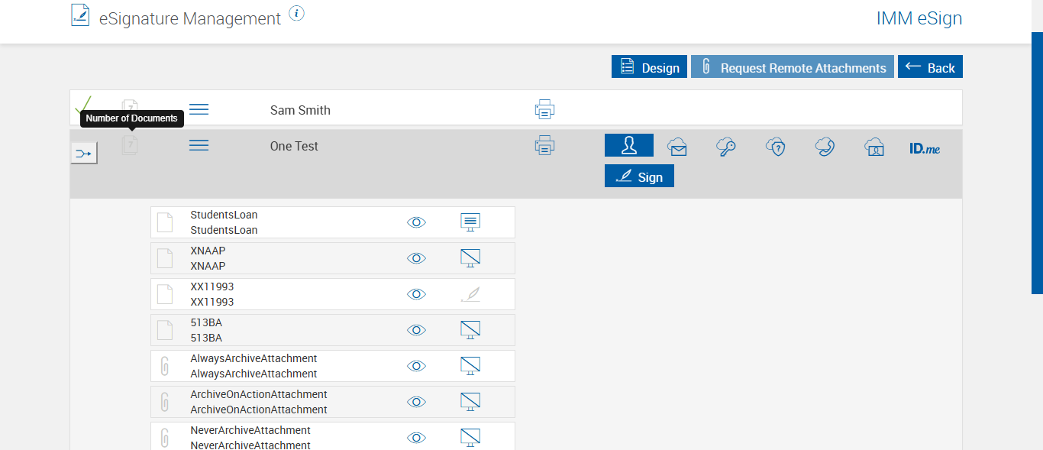Image resolution: width=1043 pixels, height=450 pixels.
Task: Click the merge arrow button beside One Test
Action: tap(84, 154)
